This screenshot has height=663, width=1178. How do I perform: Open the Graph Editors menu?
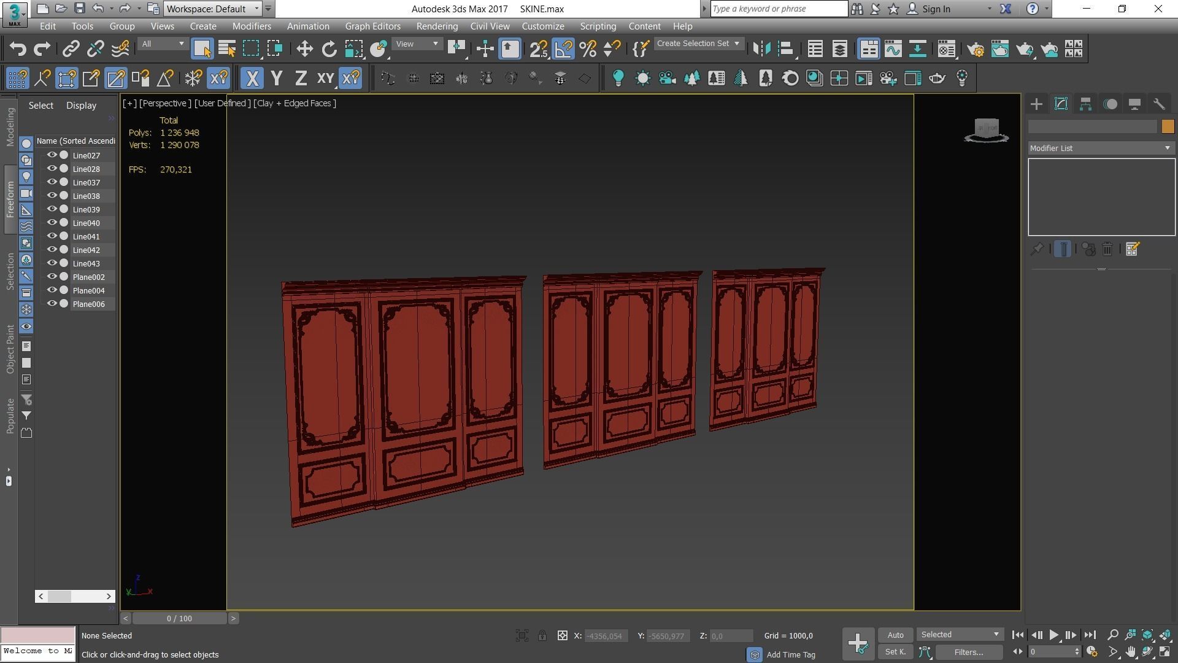(372, 26)
